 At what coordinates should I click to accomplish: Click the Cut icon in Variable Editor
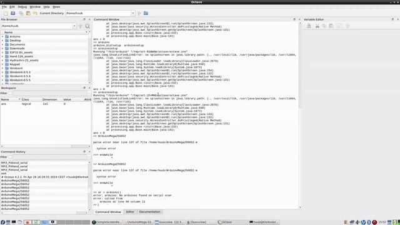317,26
